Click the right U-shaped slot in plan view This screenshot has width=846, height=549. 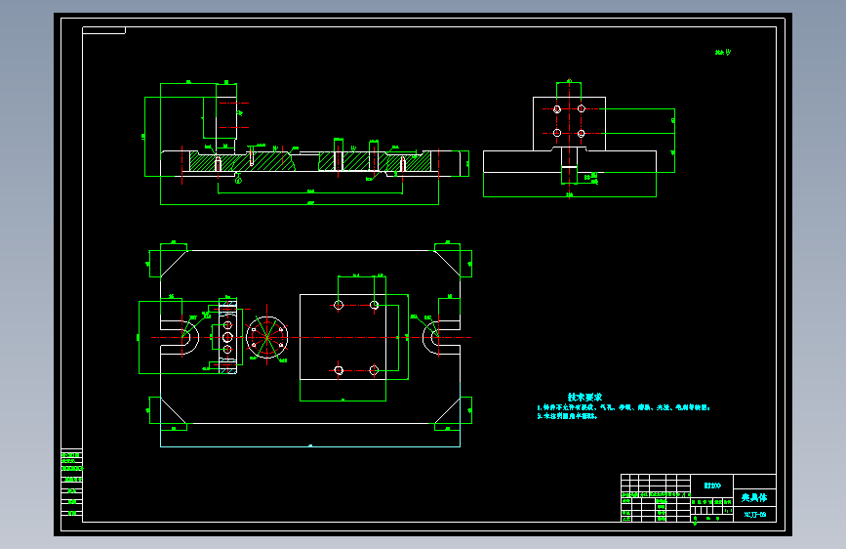(x=441, y=337)
